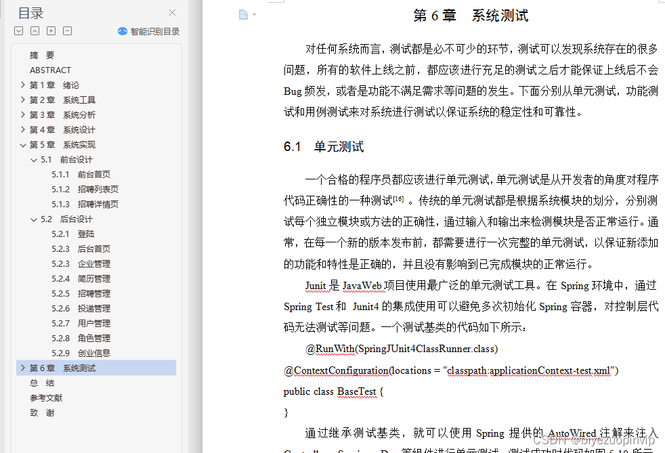Click the public class BaseTest line

coord(333,391)
